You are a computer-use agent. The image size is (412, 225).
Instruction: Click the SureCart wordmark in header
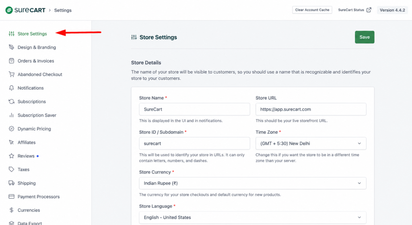pyautogui.click(x=30, y=10)
